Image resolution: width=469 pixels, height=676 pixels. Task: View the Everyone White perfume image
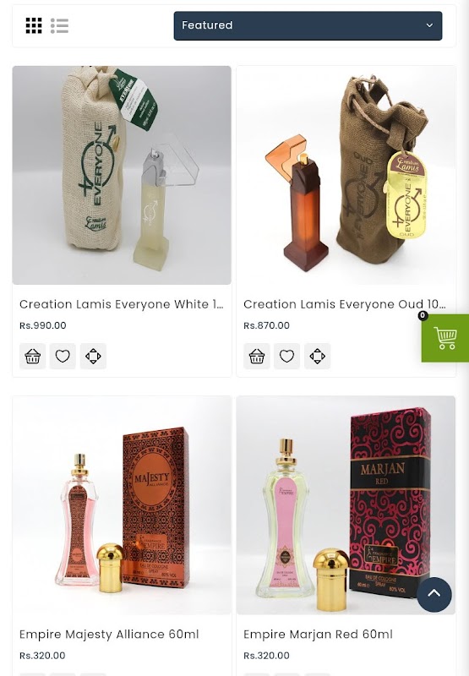(x=122, y=175)
